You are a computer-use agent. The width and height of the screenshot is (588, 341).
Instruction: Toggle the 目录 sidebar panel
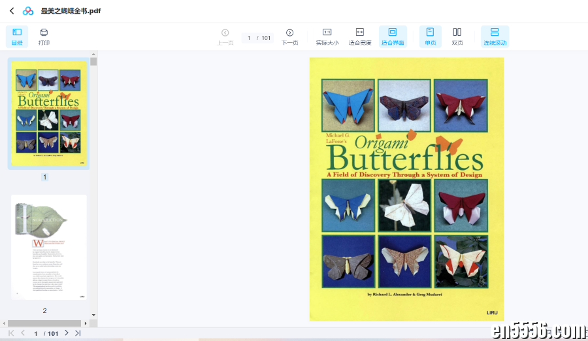point(17,37)
